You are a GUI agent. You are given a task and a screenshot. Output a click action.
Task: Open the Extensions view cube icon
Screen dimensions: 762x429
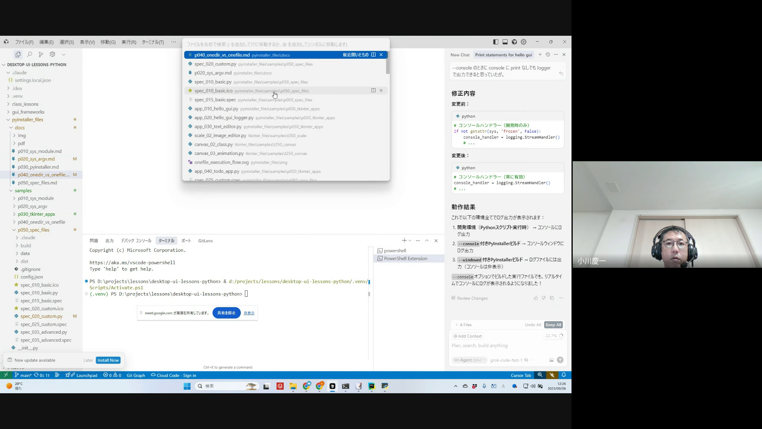pyautogui.click(x=52, y=54)
